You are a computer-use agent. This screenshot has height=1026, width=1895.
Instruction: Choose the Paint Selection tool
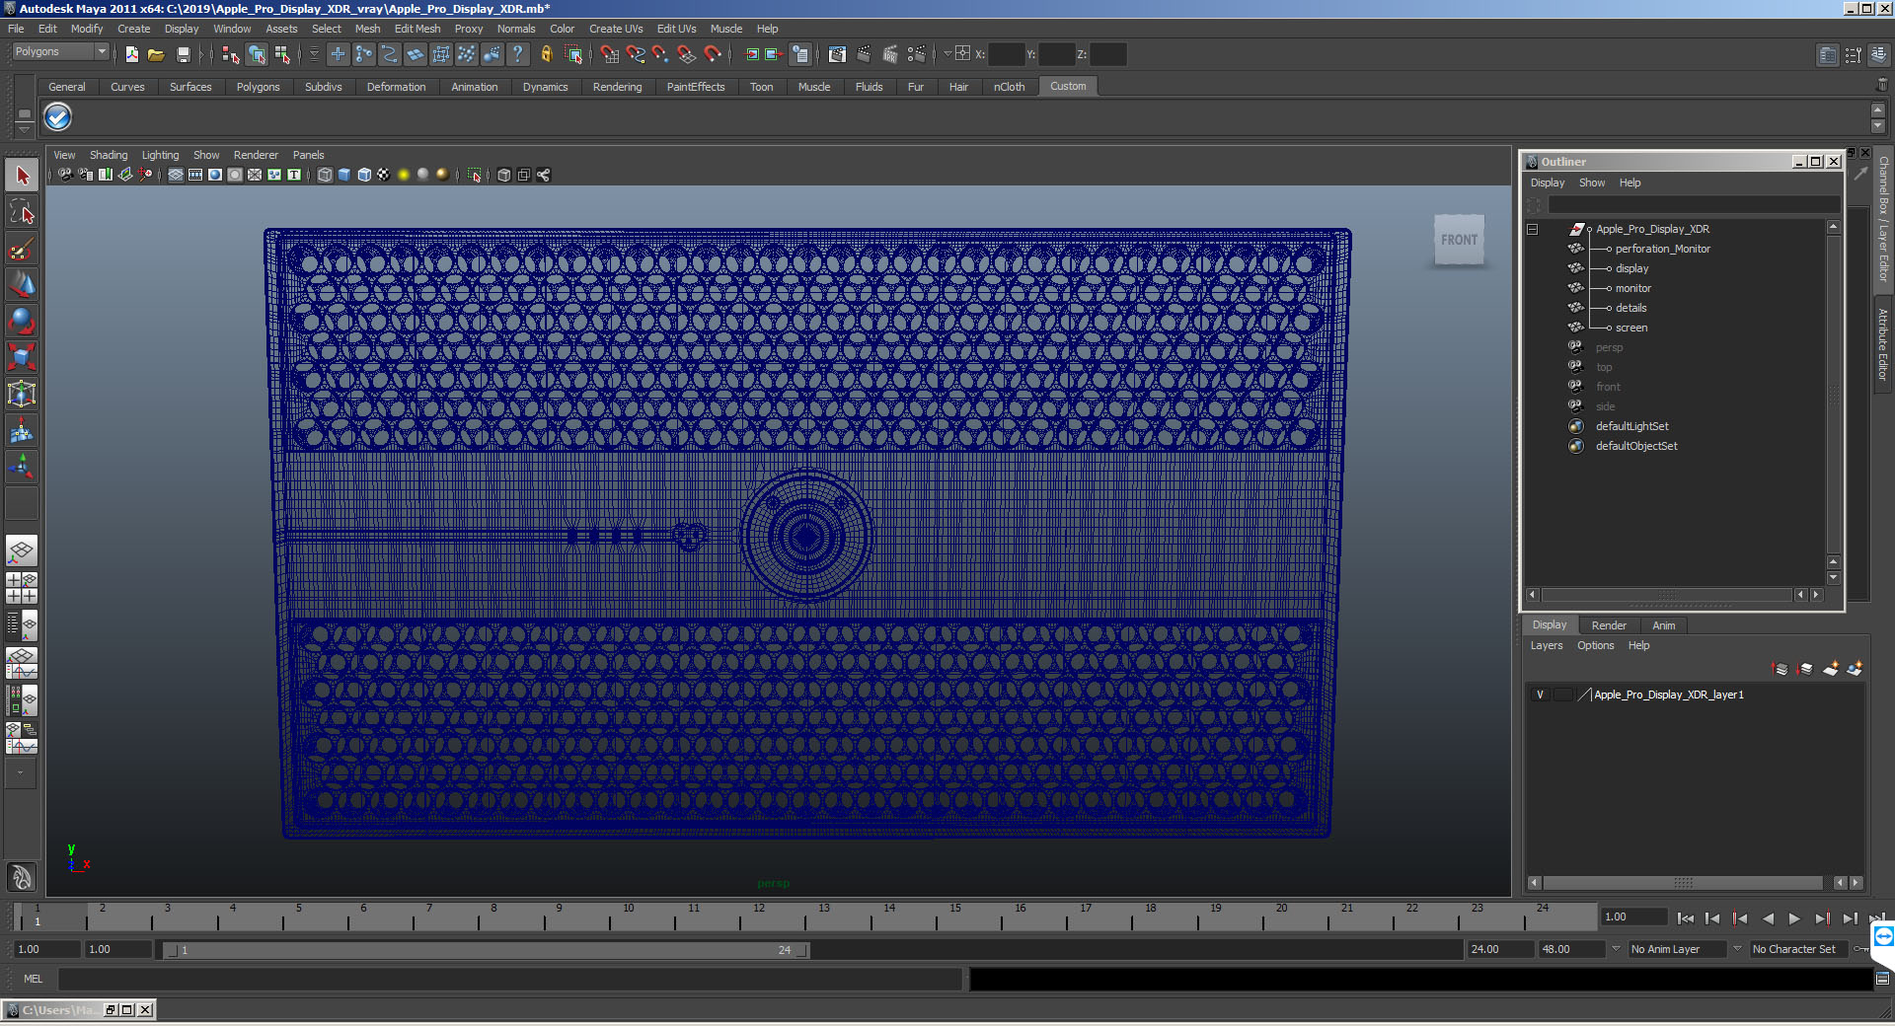click(x=22, y=248)
